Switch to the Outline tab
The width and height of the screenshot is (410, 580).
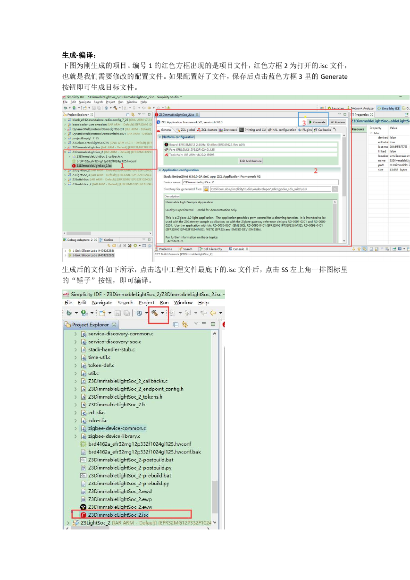click(107, 240)
